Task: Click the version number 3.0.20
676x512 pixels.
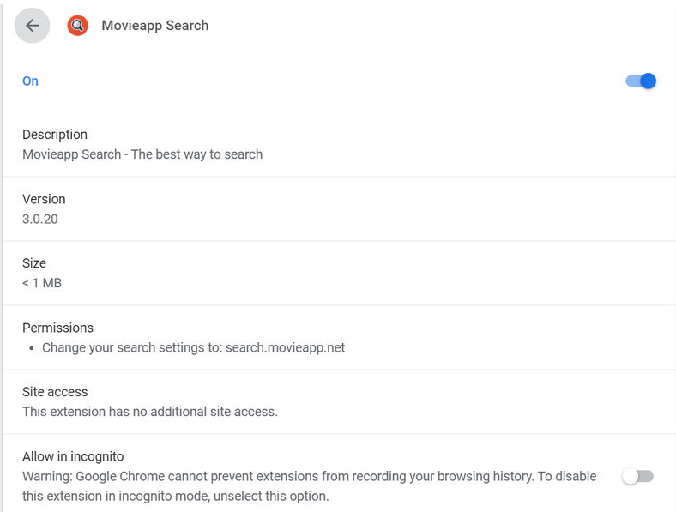Action: click(x=40, y=219)
